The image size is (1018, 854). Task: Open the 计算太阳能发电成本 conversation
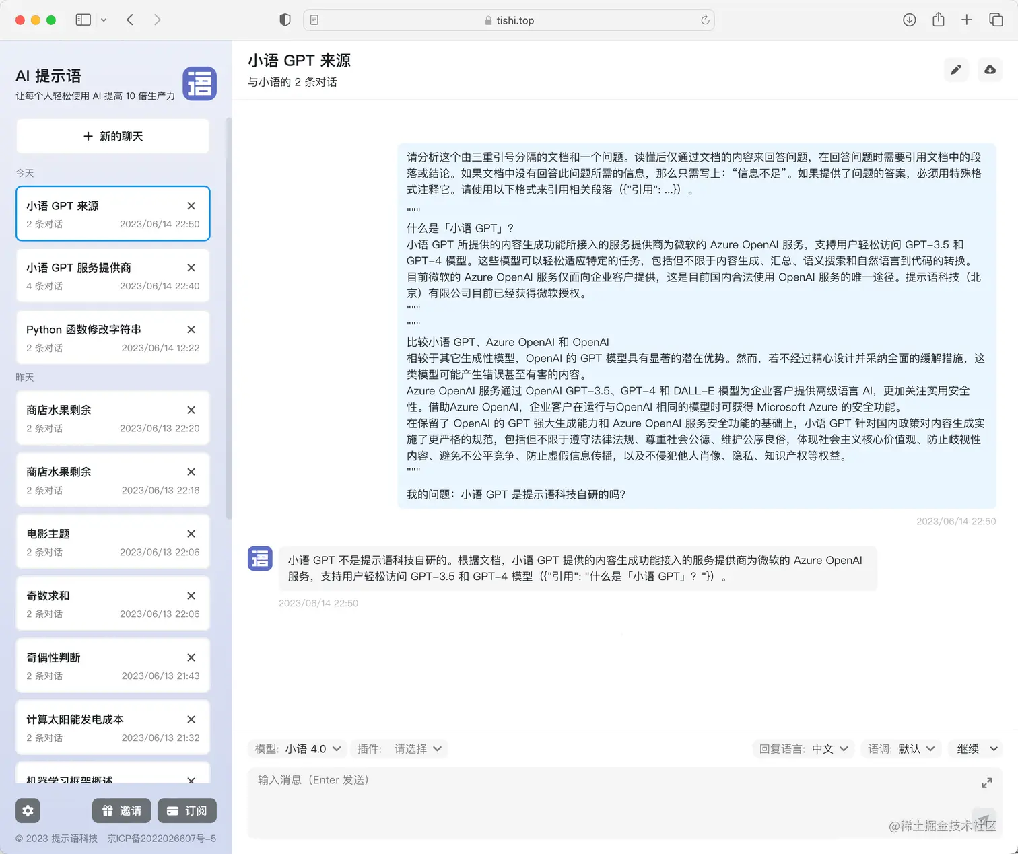112,727
